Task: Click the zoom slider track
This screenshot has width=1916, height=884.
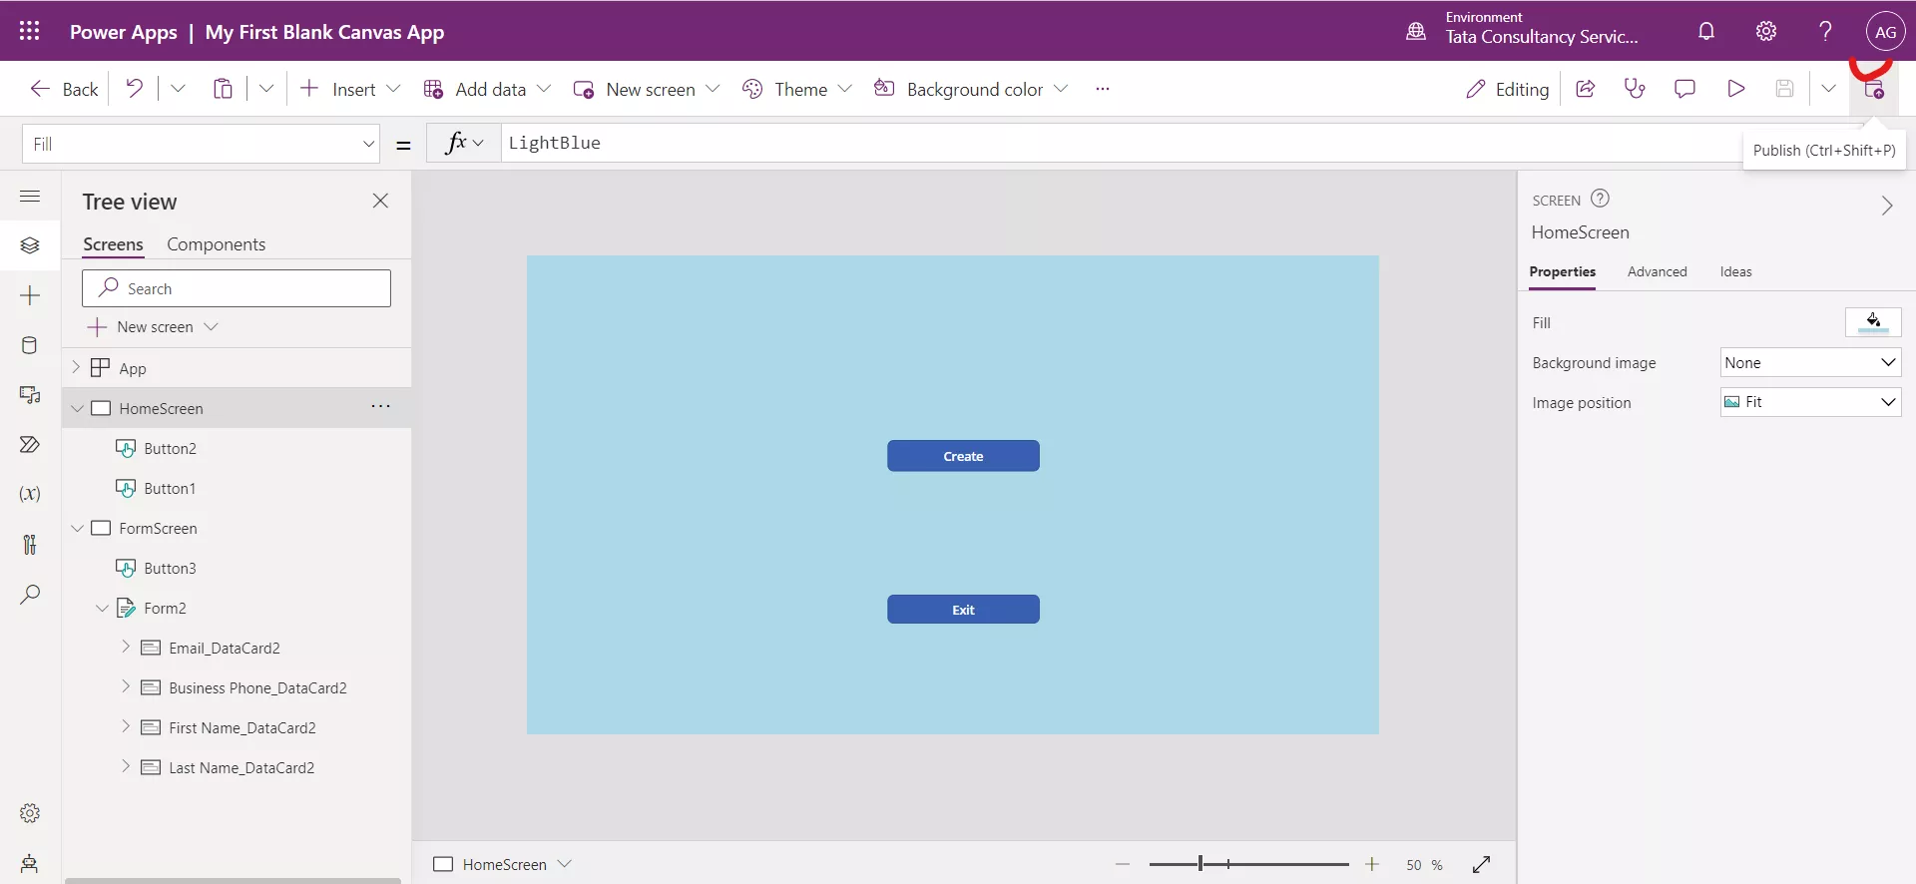Action: [1248, 864]
